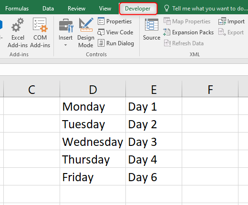Select column C header

(x=31, y=89)
